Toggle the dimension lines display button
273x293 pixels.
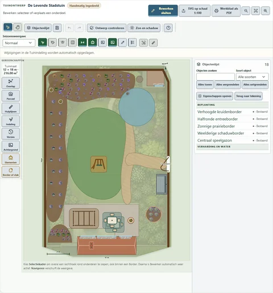[82, 43]
